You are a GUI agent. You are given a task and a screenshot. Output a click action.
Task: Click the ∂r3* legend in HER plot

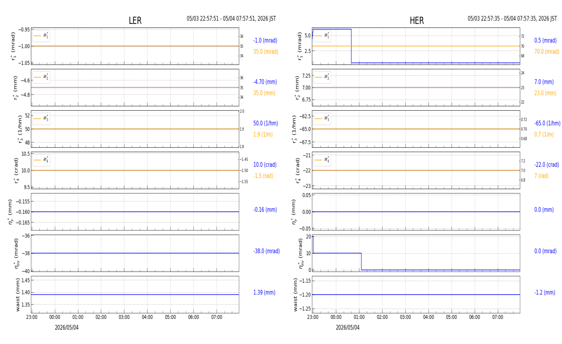coord(322,119)
